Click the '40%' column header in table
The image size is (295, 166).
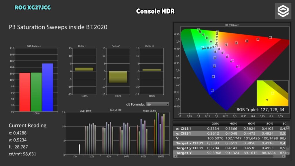(x=233, y=124)
